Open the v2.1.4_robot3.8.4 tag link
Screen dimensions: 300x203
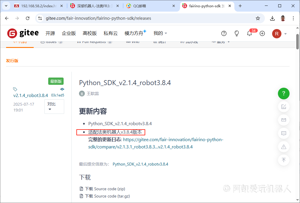(x=30, y=96)
